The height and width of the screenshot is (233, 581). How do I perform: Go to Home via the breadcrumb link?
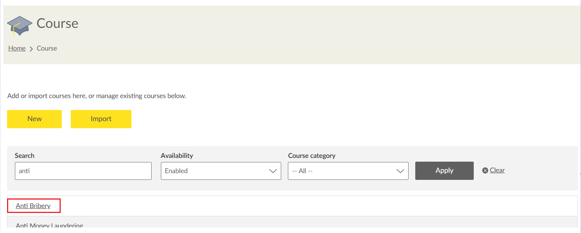click(17, 48)
